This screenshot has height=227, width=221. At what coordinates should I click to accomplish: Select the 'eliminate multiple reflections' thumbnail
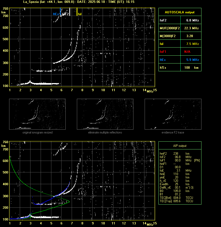[105, 114]
